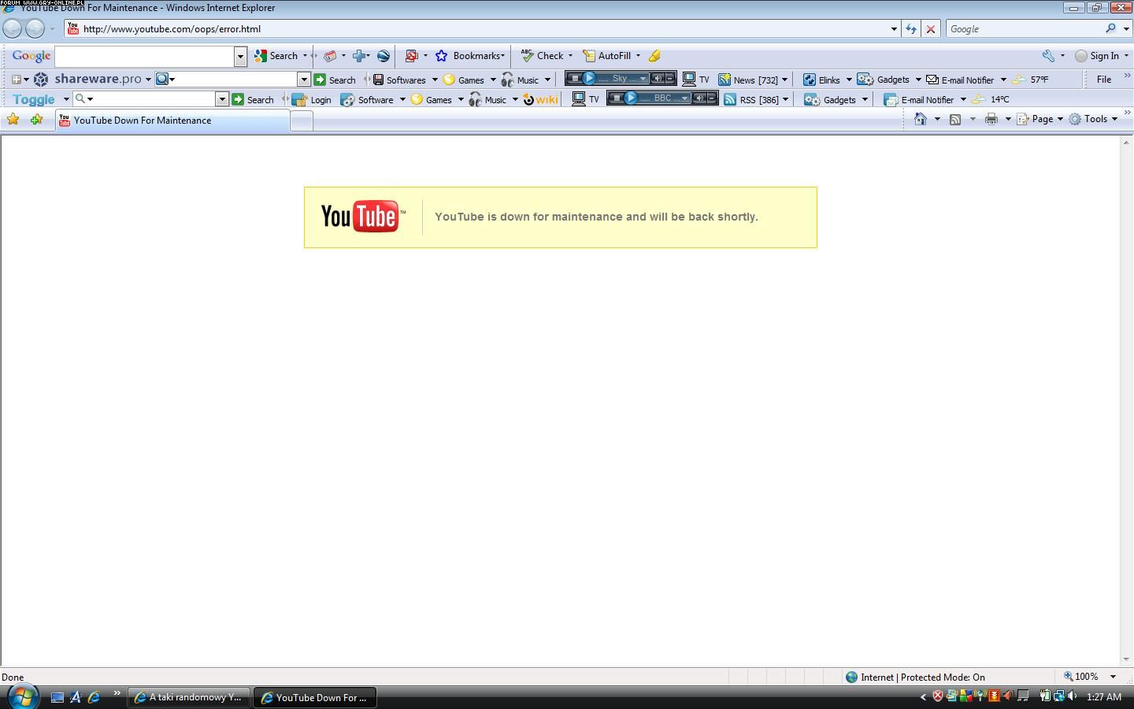
Task: Click the AutoFill button
Action: [607, 56]
